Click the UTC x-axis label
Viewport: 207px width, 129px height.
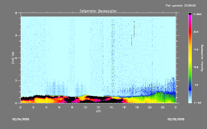98,111
